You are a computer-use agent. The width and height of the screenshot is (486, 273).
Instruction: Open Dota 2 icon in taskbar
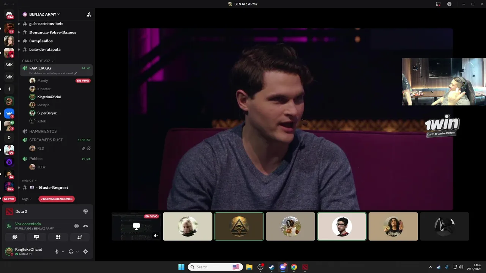click(305, 267)
